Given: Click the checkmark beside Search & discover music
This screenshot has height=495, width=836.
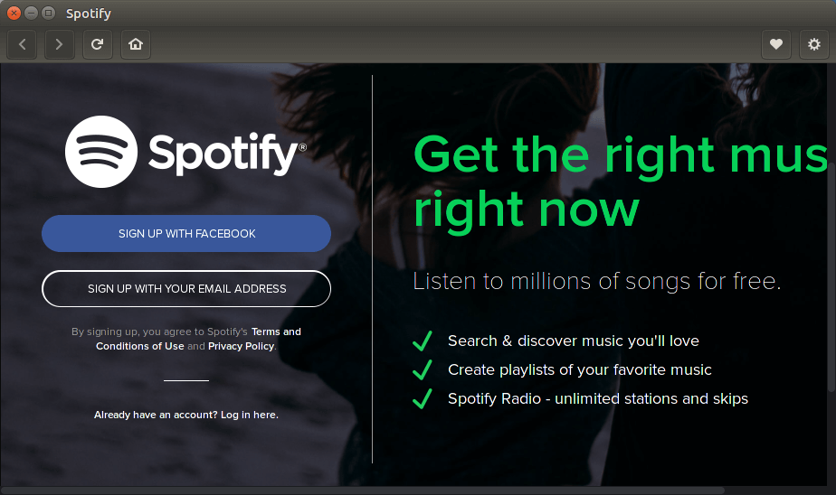Looking at the screenshot, I should (x=422, y=341).
